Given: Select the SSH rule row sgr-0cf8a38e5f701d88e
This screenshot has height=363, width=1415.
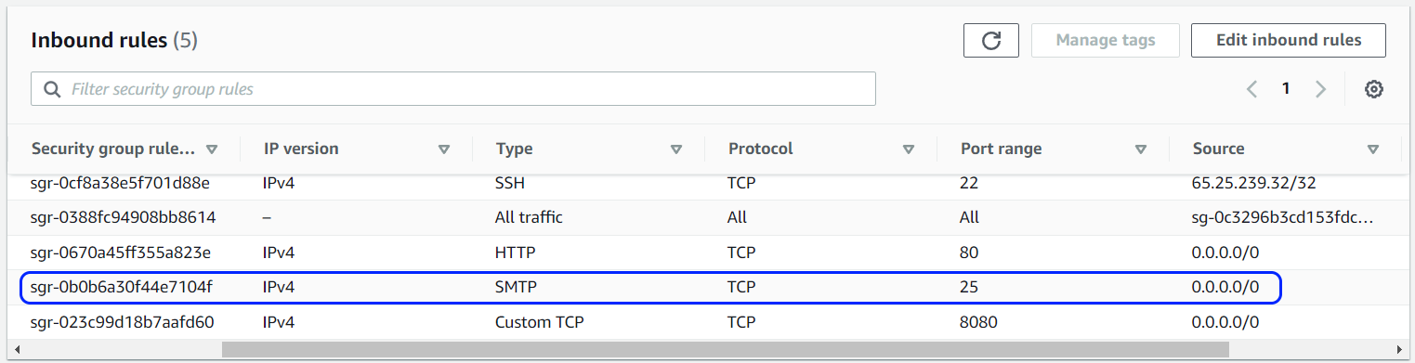Looking at the screenshot, I should tap(706, 184).
